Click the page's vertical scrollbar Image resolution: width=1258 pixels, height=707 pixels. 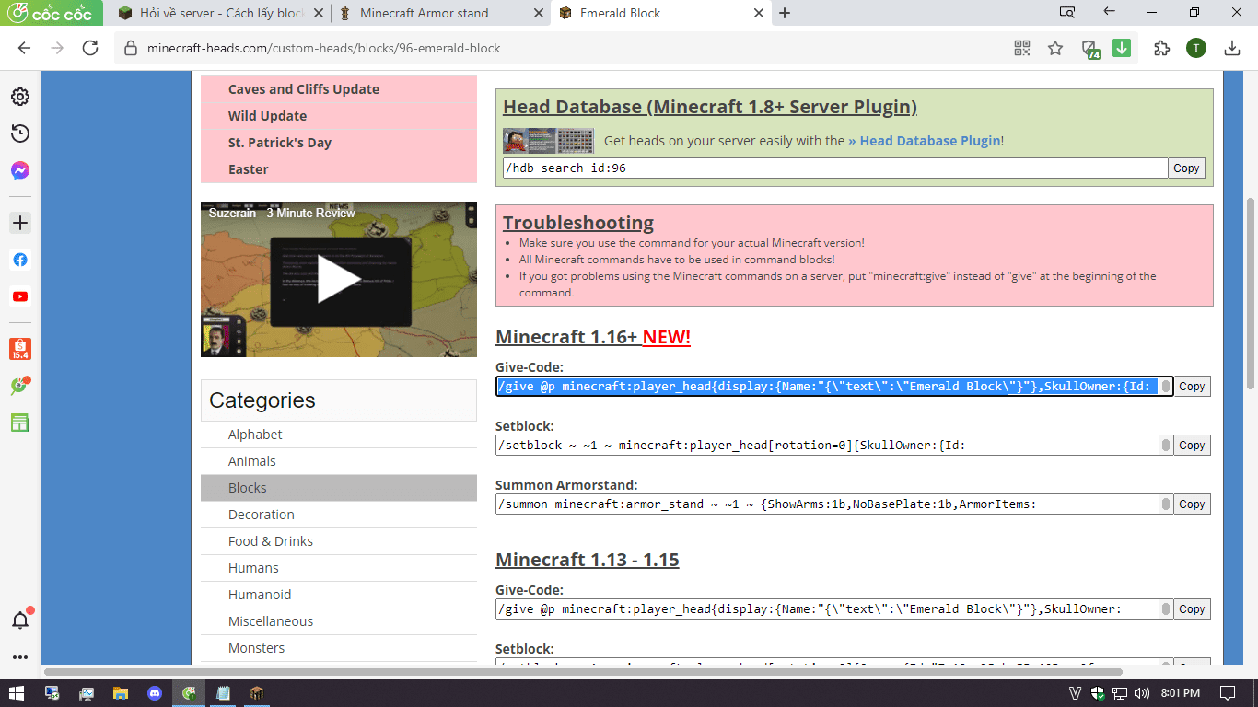click(x=1251, y=293)
